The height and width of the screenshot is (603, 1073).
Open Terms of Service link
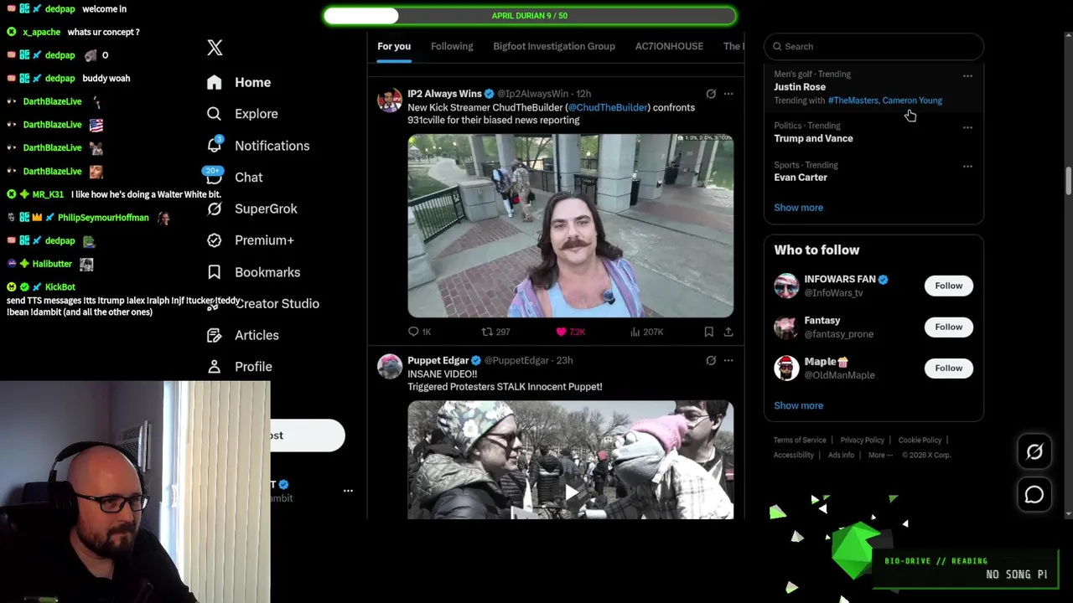pyautogui.click(x=800, y=440)
